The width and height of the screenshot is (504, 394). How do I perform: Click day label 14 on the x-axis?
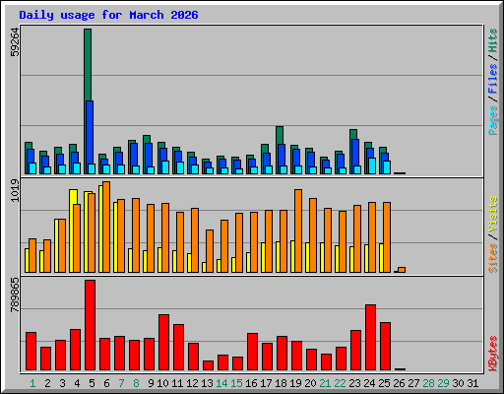(x=221, y=383)
